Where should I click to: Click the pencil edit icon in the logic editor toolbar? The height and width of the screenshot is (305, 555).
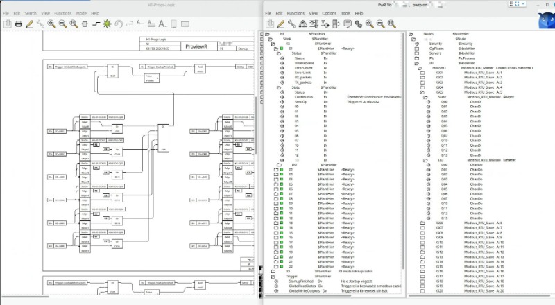click(x=30, y=24)
